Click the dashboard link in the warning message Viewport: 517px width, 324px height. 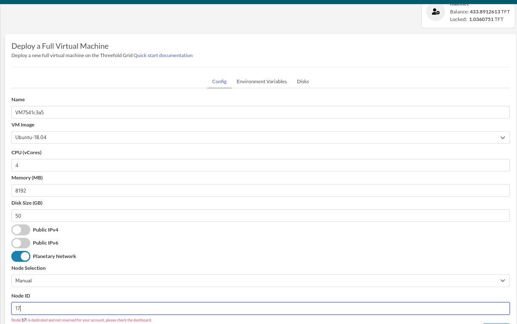tap(141, 320)
